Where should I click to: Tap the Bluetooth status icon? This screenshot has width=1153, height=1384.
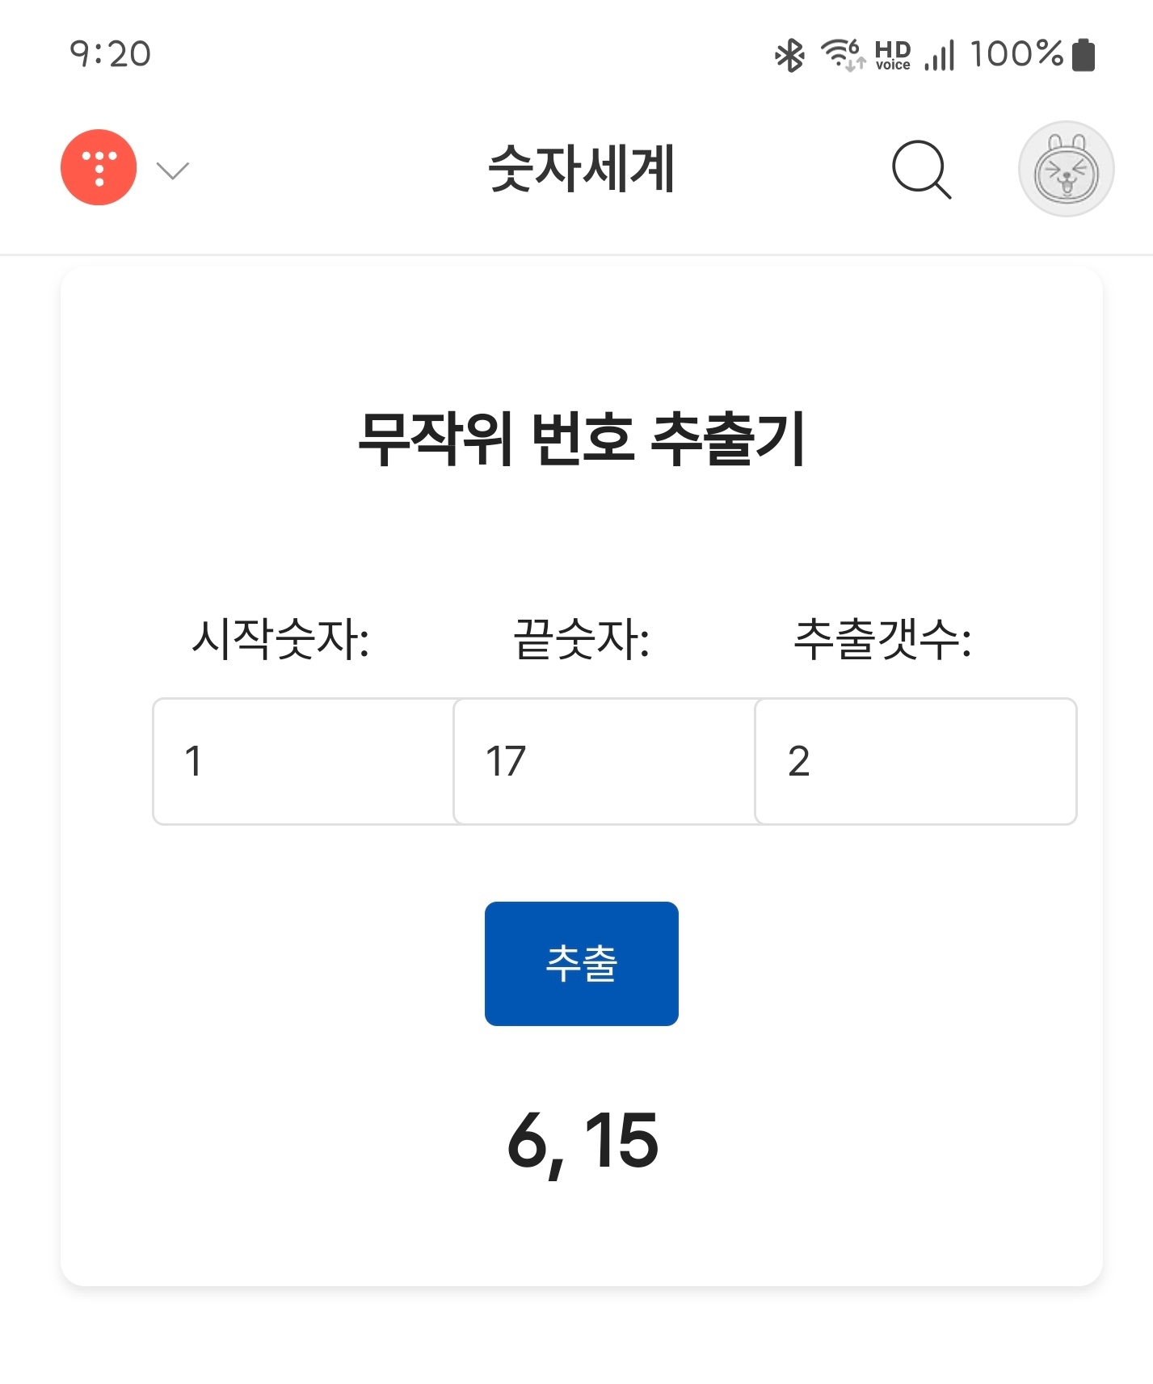(x=789, y=55)
